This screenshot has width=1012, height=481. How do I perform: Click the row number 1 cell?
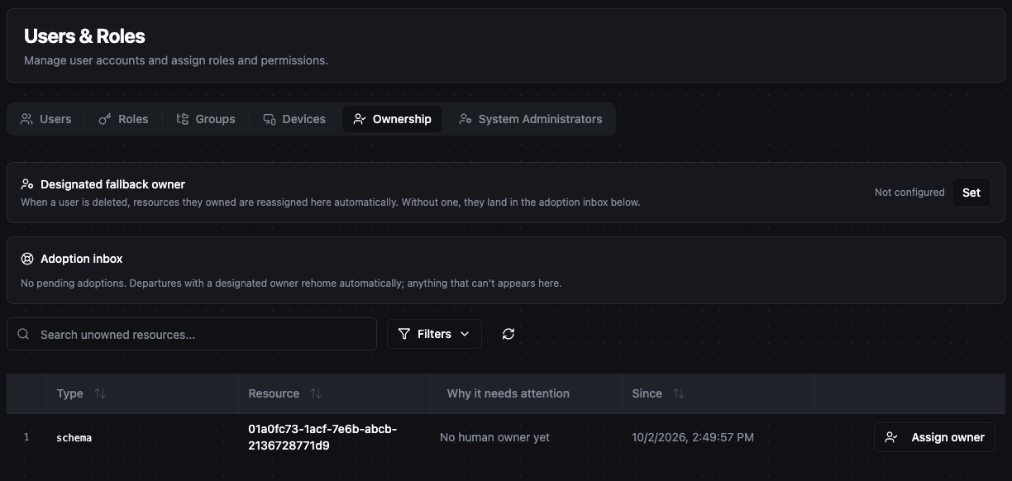[26, 437]
